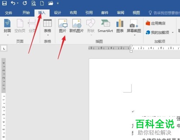Click the tab stop selector at ruler corner
This screenshot has width=180, height=140.
(4, 49)
